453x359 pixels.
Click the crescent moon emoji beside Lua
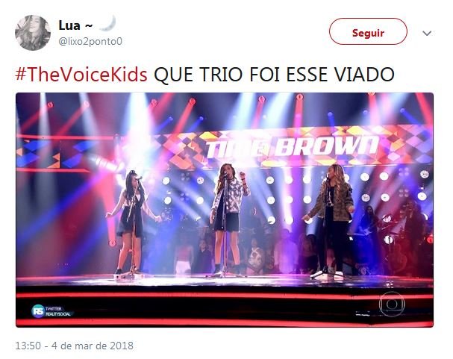[107, 23]
